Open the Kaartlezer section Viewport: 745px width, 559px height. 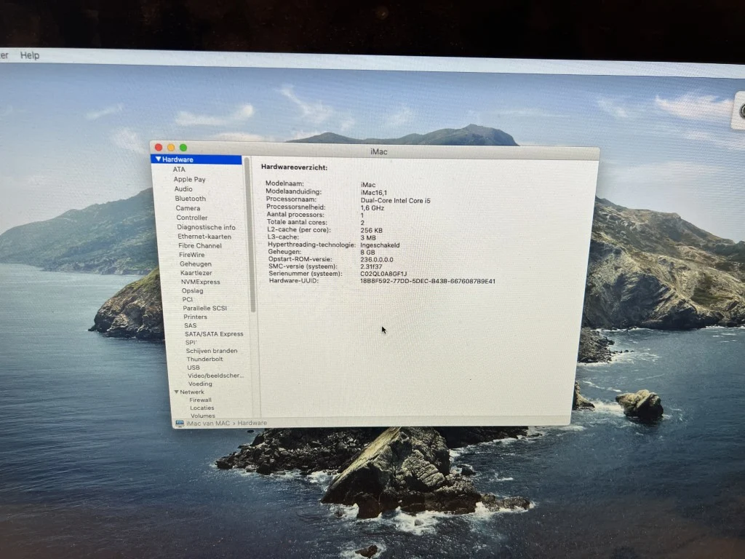(196, 273)
